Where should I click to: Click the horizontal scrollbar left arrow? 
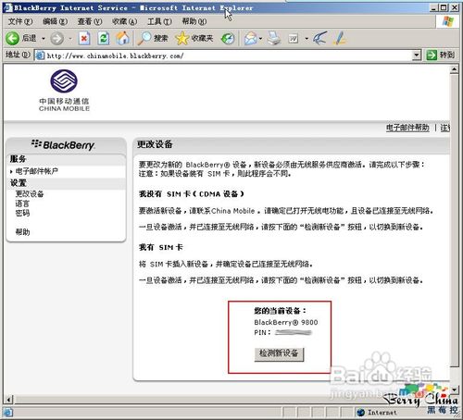[9, 400]
